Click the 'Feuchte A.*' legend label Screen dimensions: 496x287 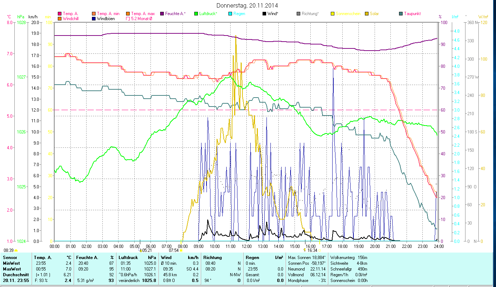[x=176, y=14]
